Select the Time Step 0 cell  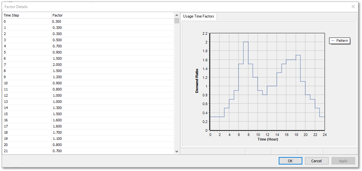point(27,21)
